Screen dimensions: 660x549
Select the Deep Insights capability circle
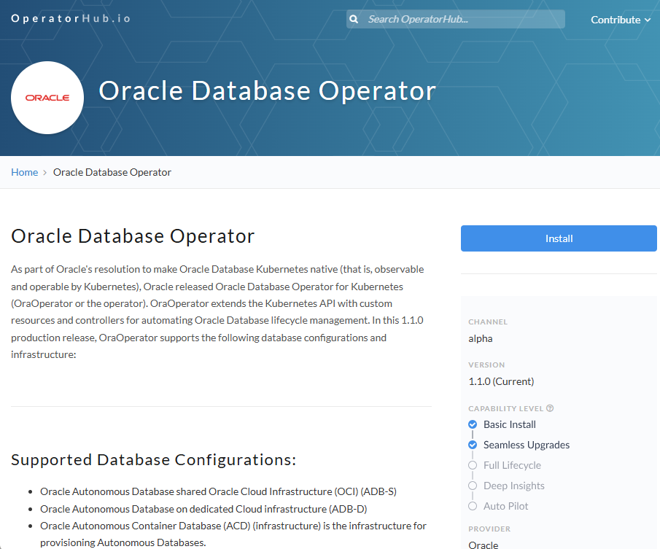(473, 486)
